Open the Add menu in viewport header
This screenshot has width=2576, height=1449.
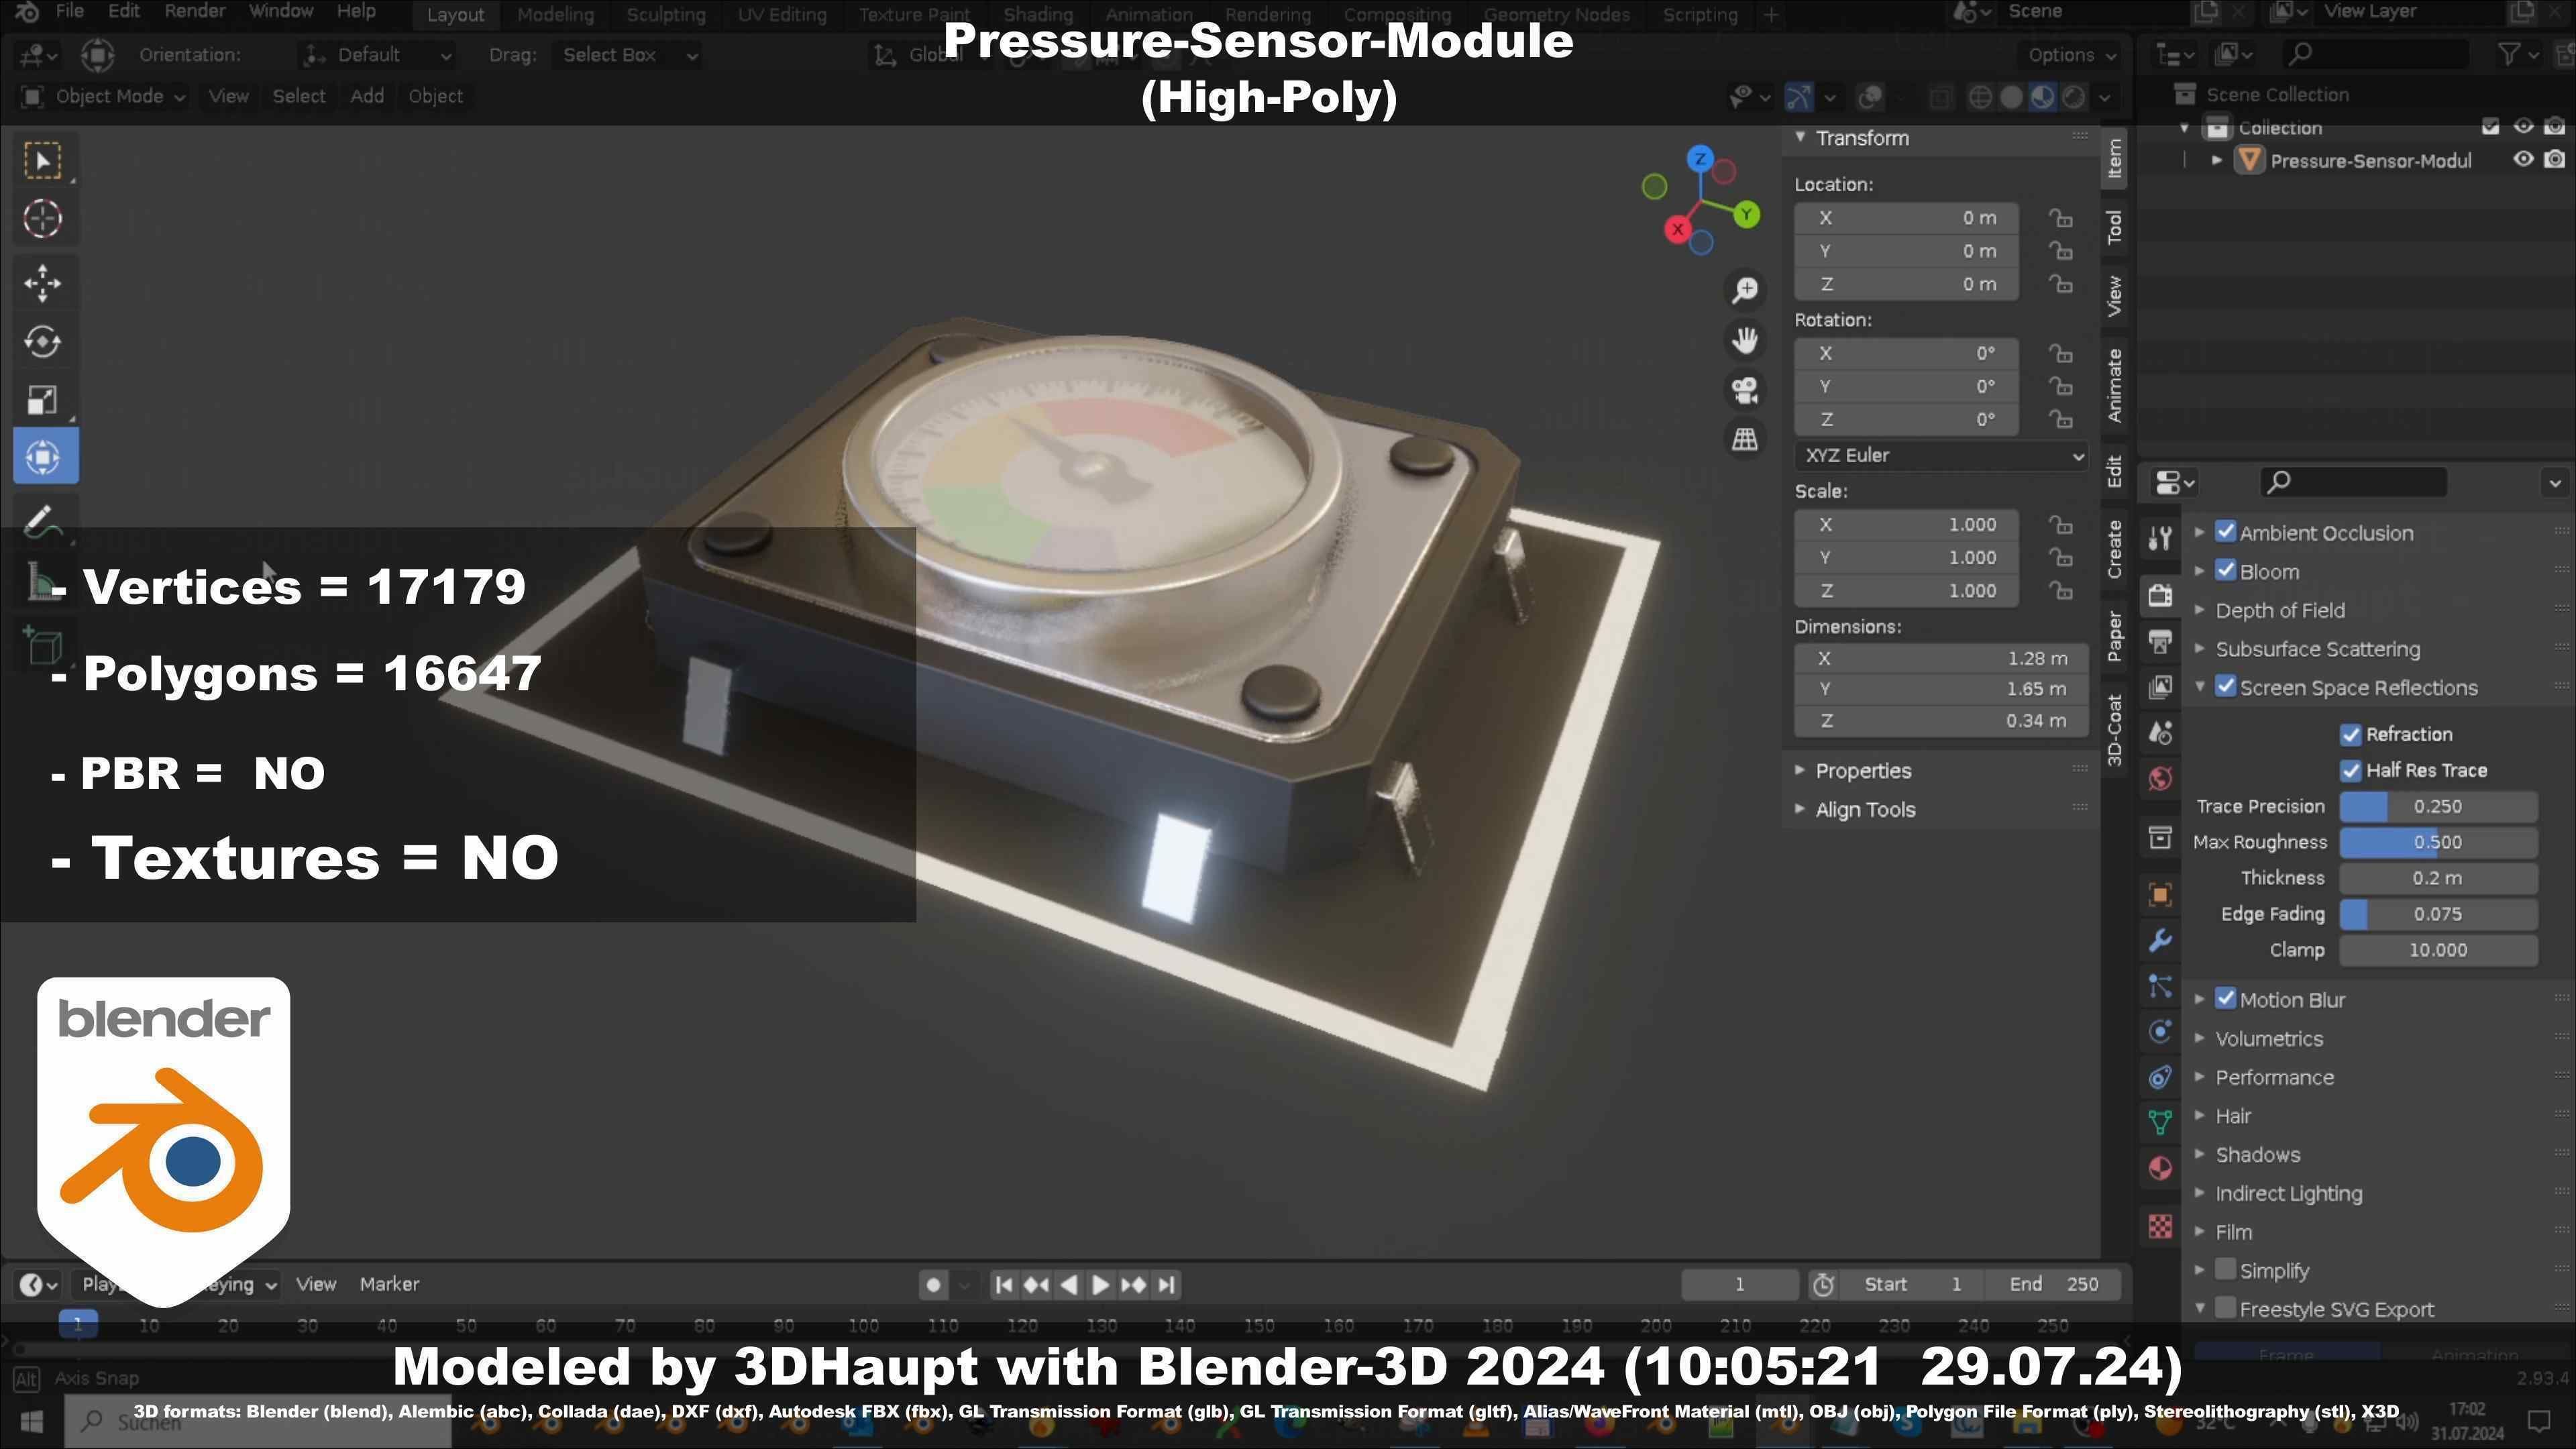(367, 96)
